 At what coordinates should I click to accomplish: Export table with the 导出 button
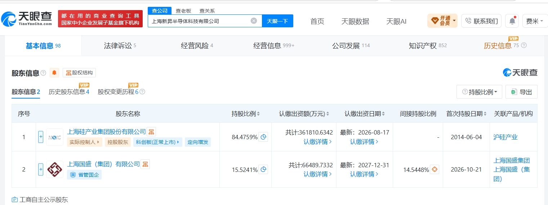pos(521,92)
